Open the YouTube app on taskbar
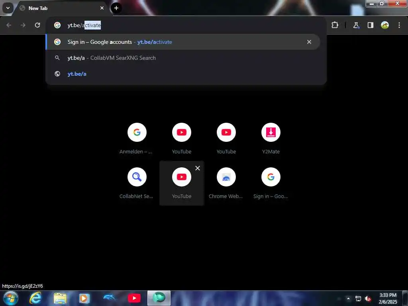This screenshot has width=408, height=306. tap(134, 298)
